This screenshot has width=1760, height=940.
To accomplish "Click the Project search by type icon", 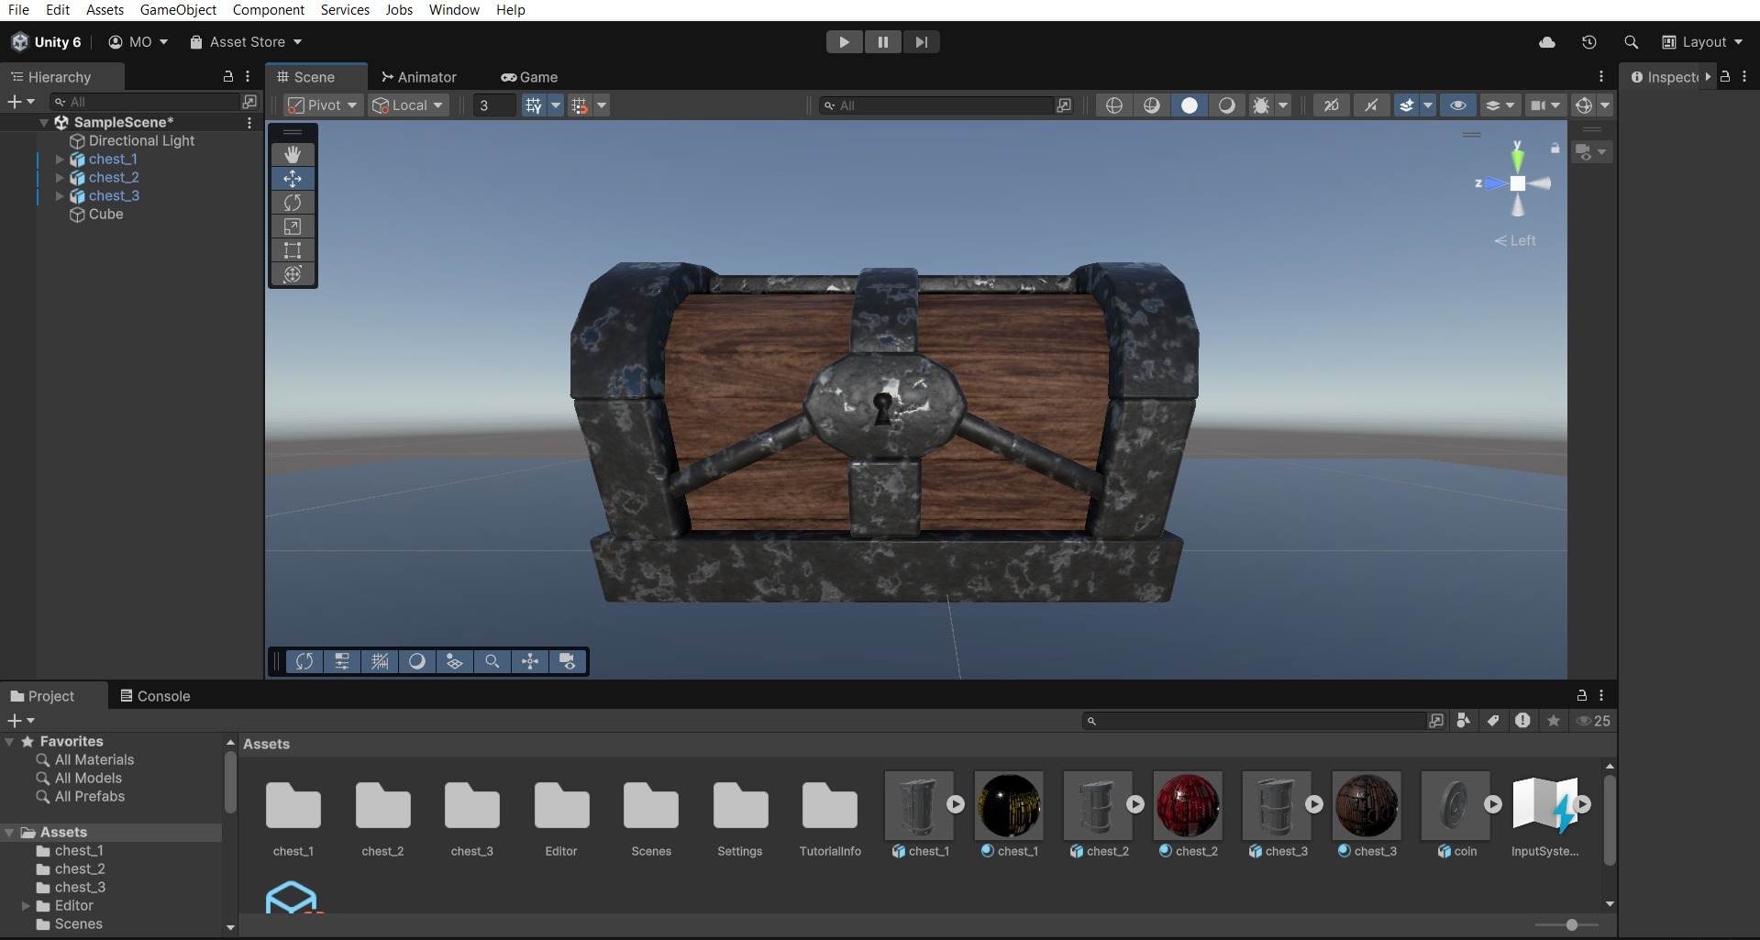I will pyautogui.click(x=1464, y=721).
